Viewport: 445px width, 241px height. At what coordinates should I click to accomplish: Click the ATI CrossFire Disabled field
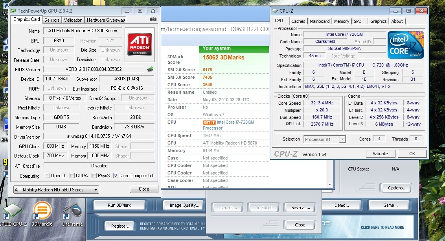pos(99,166)
